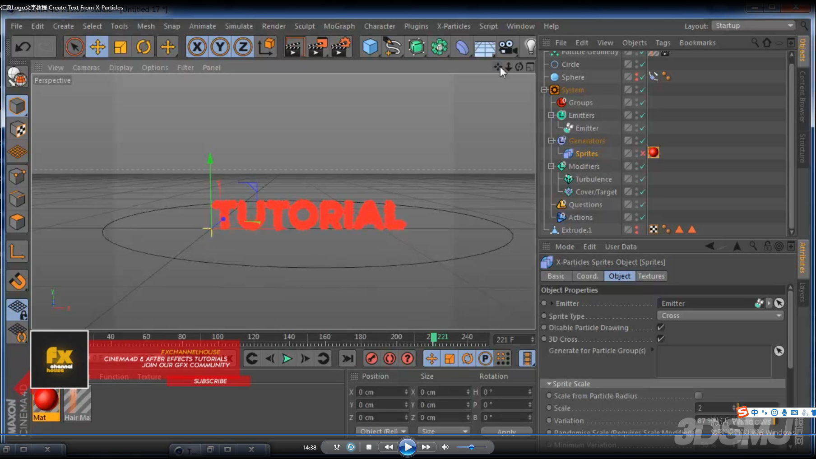Collapse the Emitters tree node
Image resolution: width=816 pixels, height=459 pixels.
[x=551, y=116]
